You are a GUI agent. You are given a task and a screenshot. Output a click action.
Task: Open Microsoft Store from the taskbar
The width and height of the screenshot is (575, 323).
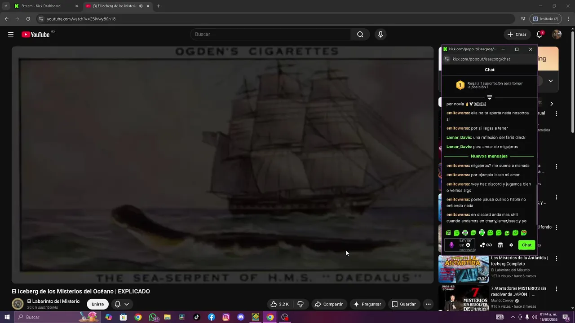tap(123, 317)
